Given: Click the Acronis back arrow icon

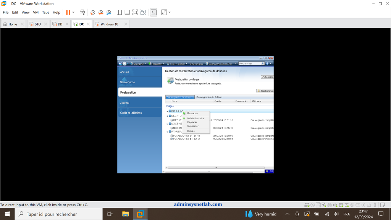Looking at the screenshot, I should pyautogui.click(x=120, y=64).
